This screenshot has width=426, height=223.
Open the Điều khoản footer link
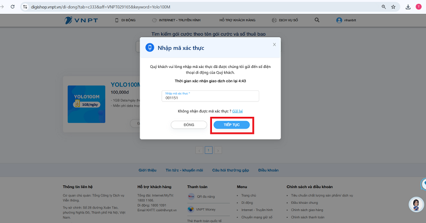coord(268,170)
